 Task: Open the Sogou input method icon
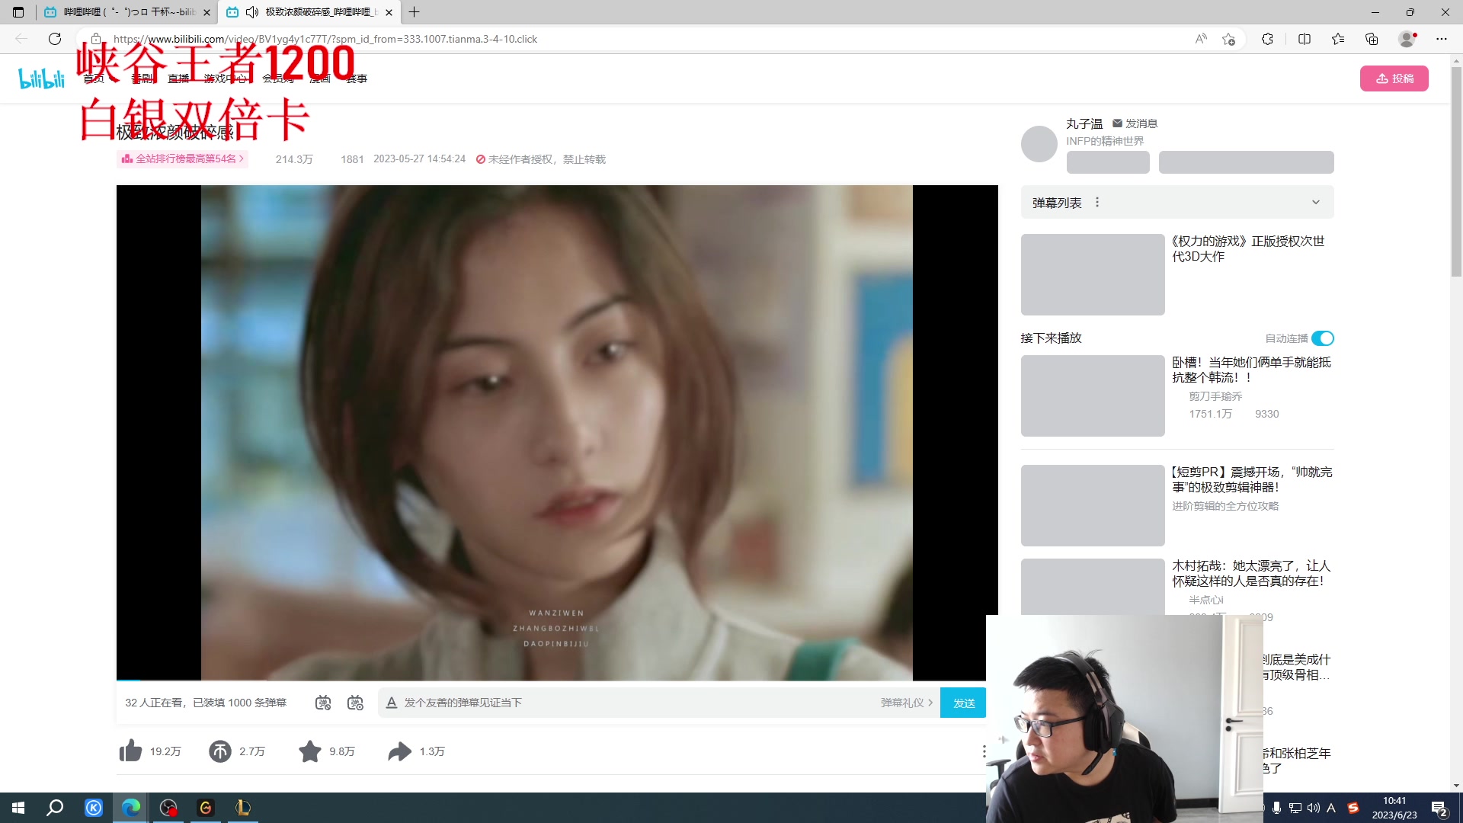[x=1353, y=808]
